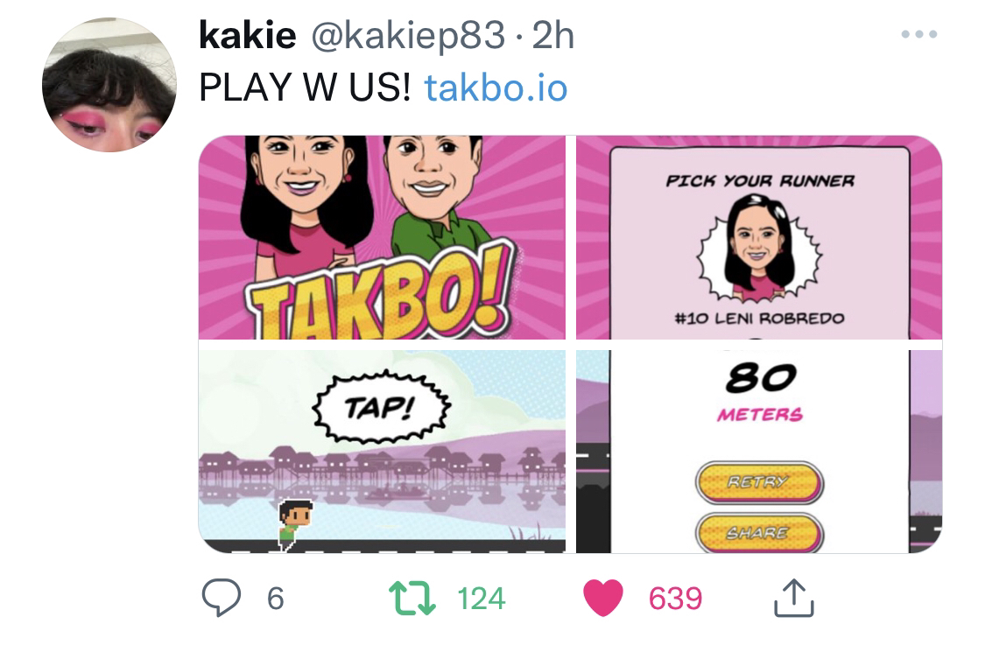Click the retweet count 124

point(482,598)
